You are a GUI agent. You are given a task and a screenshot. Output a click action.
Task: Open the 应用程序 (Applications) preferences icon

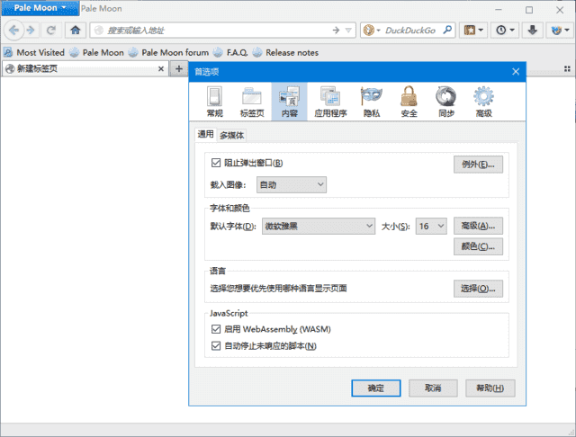coord(329,102)
